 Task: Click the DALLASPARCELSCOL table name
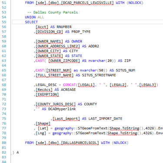(80, 143)
